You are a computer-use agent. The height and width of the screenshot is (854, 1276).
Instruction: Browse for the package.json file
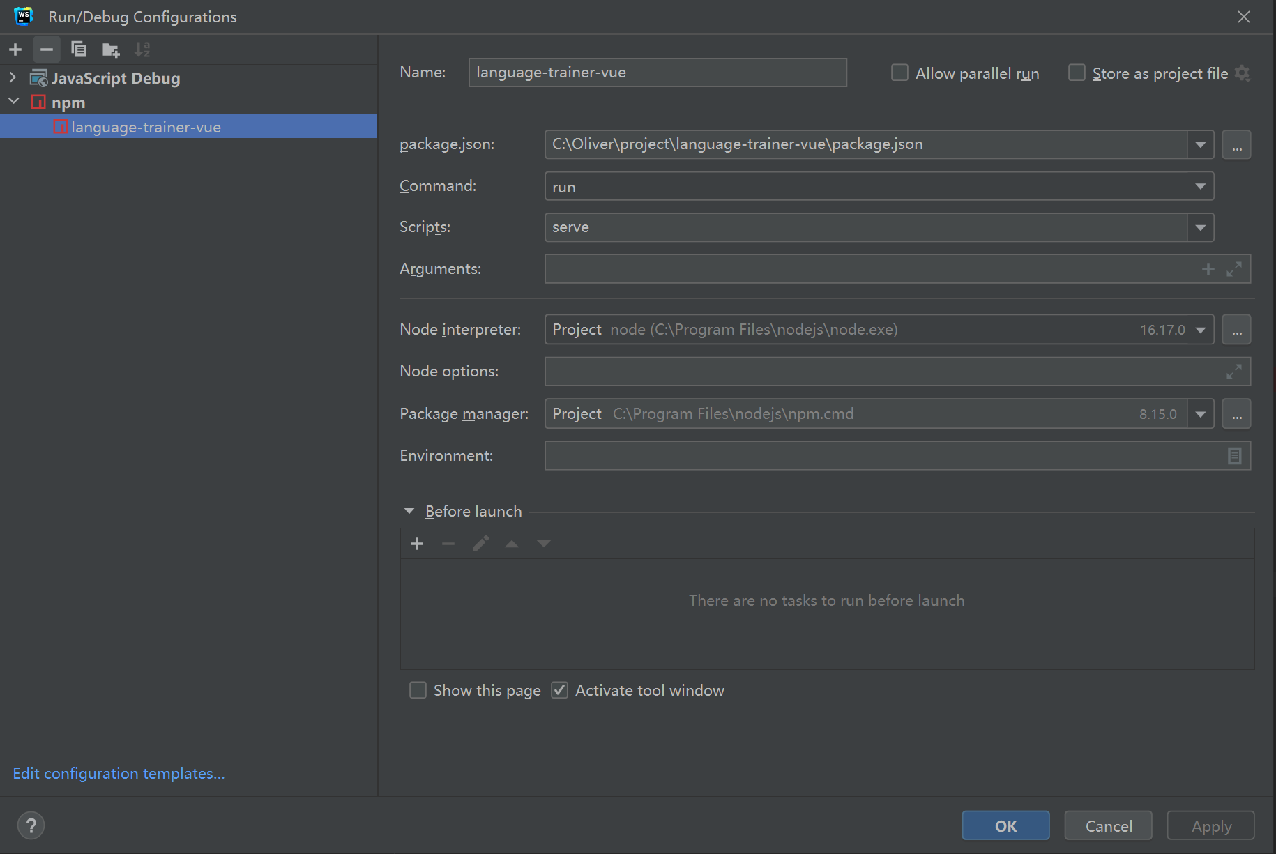(x=1236, y=144)
